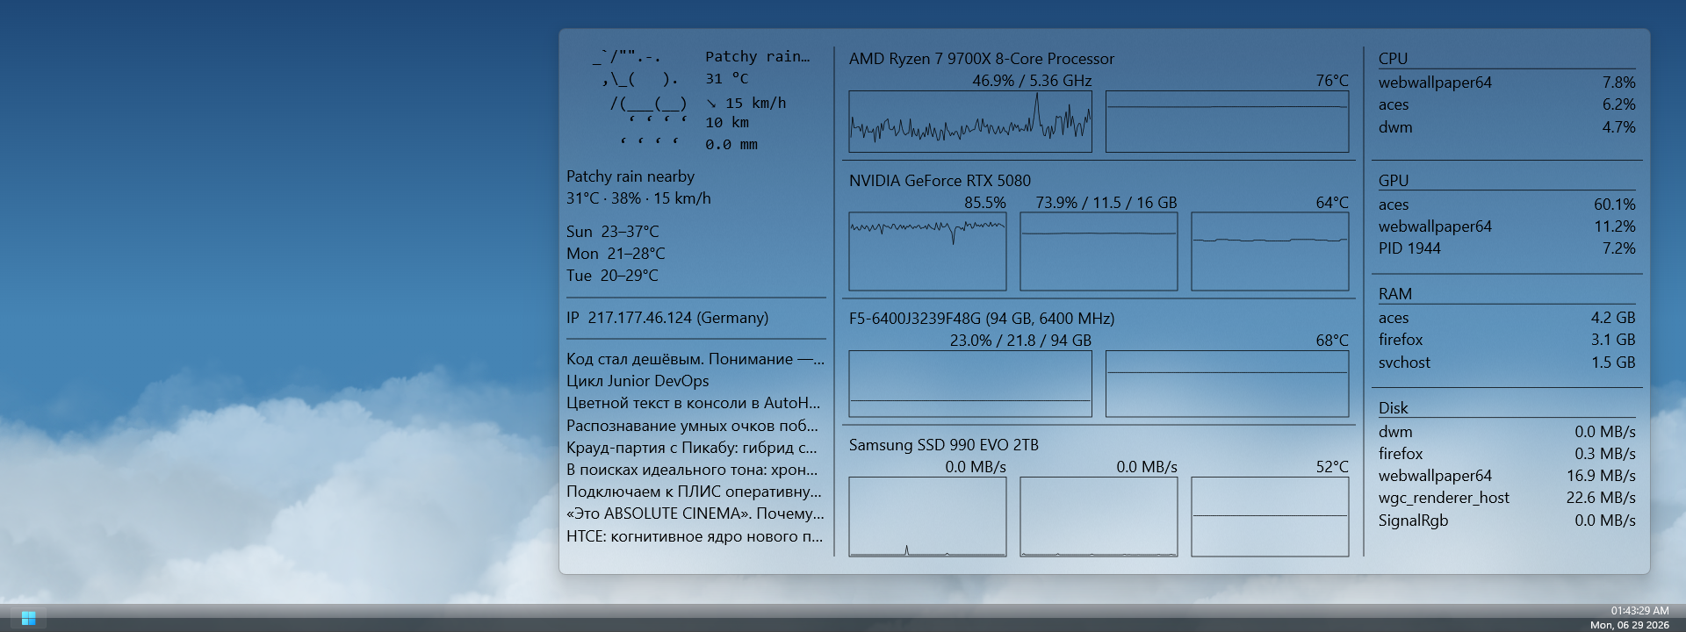This screenshot has width=1686, height=632.
Task: Click the CPU section header in the process panel
Action: [x=1393, y=59]
